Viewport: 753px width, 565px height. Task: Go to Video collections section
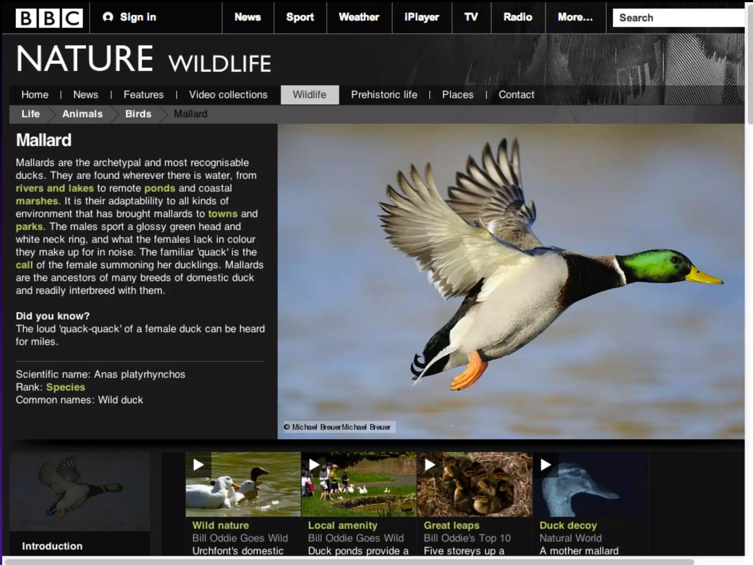click(x=228, y=95)
